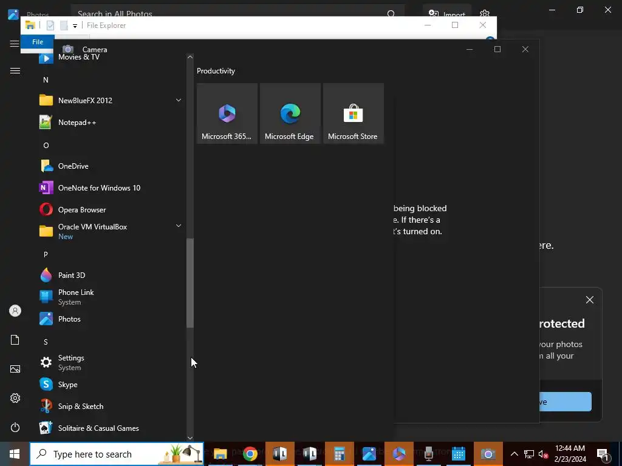Maximize the Camera window
Image resolution: width=622 pixels, height=466 pixels.
pyautogui.click(x=497, y=49)
